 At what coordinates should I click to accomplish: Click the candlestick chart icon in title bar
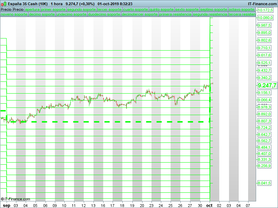(3, 4)
